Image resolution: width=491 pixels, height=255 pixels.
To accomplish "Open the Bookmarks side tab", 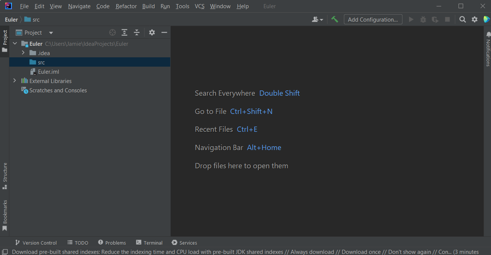I will (x=5, y=216).
